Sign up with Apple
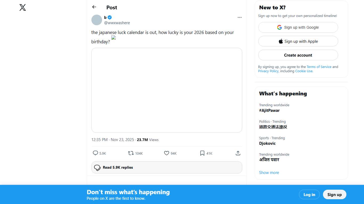This screenshot has width=364, height=204. [x=298, y=41]
